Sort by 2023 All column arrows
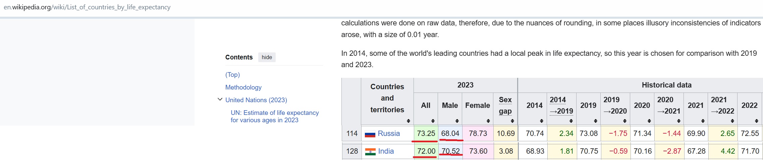The width and height of the screenshot is (763, 160). 433,121
